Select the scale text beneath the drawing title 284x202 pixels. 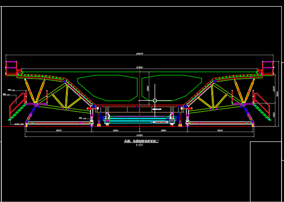tap(140, 145)
